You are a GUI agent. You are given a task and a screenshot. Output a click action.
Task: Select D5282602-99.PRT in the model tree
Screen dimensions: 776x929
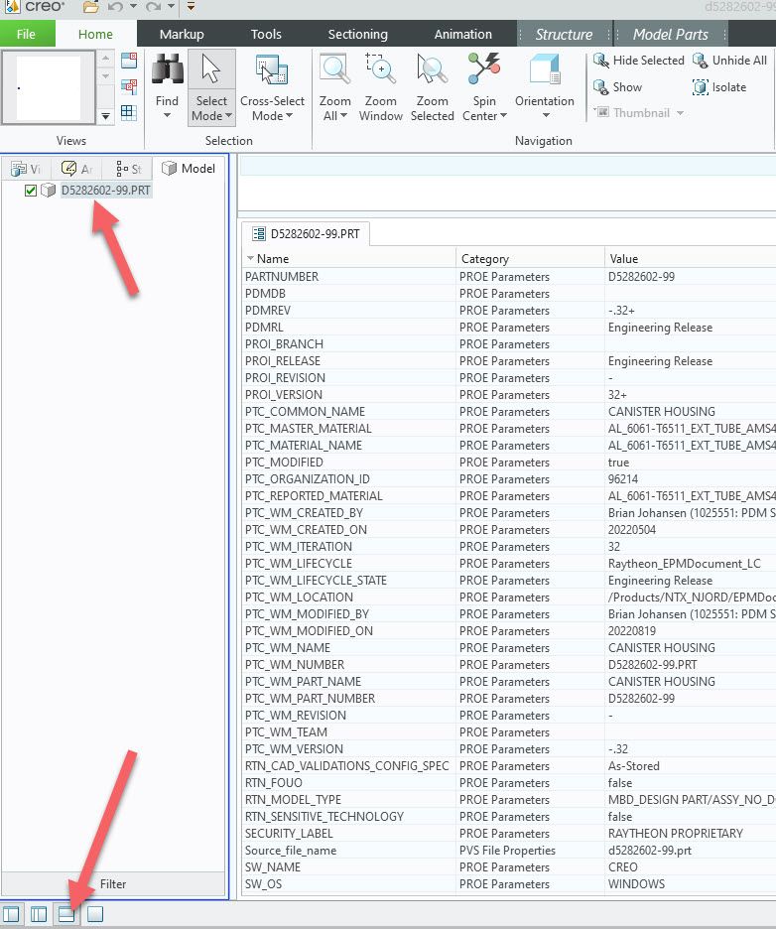point(106,191)
